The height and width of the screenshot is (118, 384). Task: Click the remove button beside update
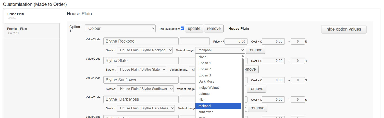tap(214, 29)
